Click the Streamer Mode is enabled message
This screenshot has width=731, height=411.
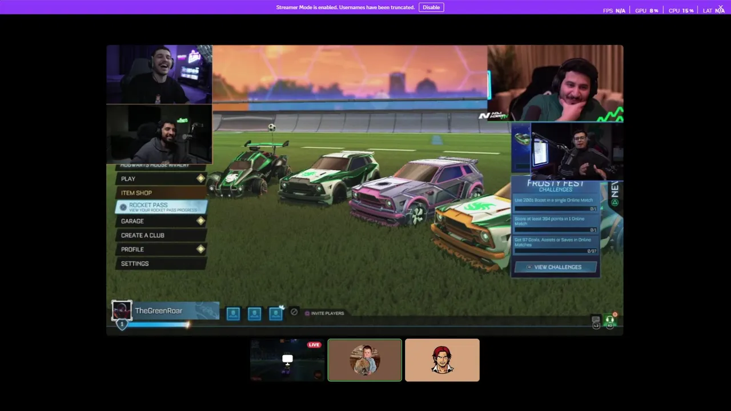pyautogui.click(x=346, y=7)
